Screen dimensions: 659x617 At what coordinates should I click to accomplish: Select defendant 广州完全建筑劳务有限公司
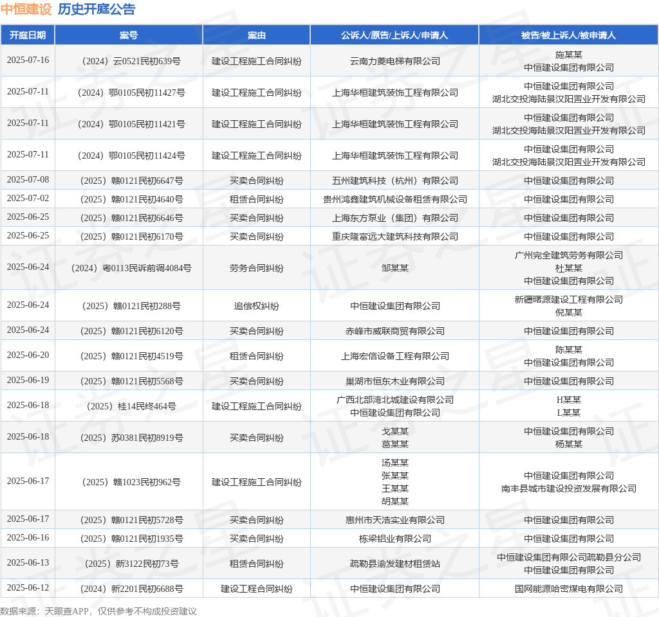pyautogui.click(x=569, y=255)
